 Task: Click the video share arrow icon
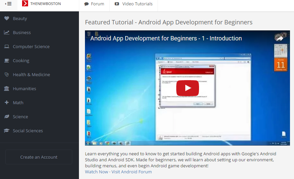[280, 38]
